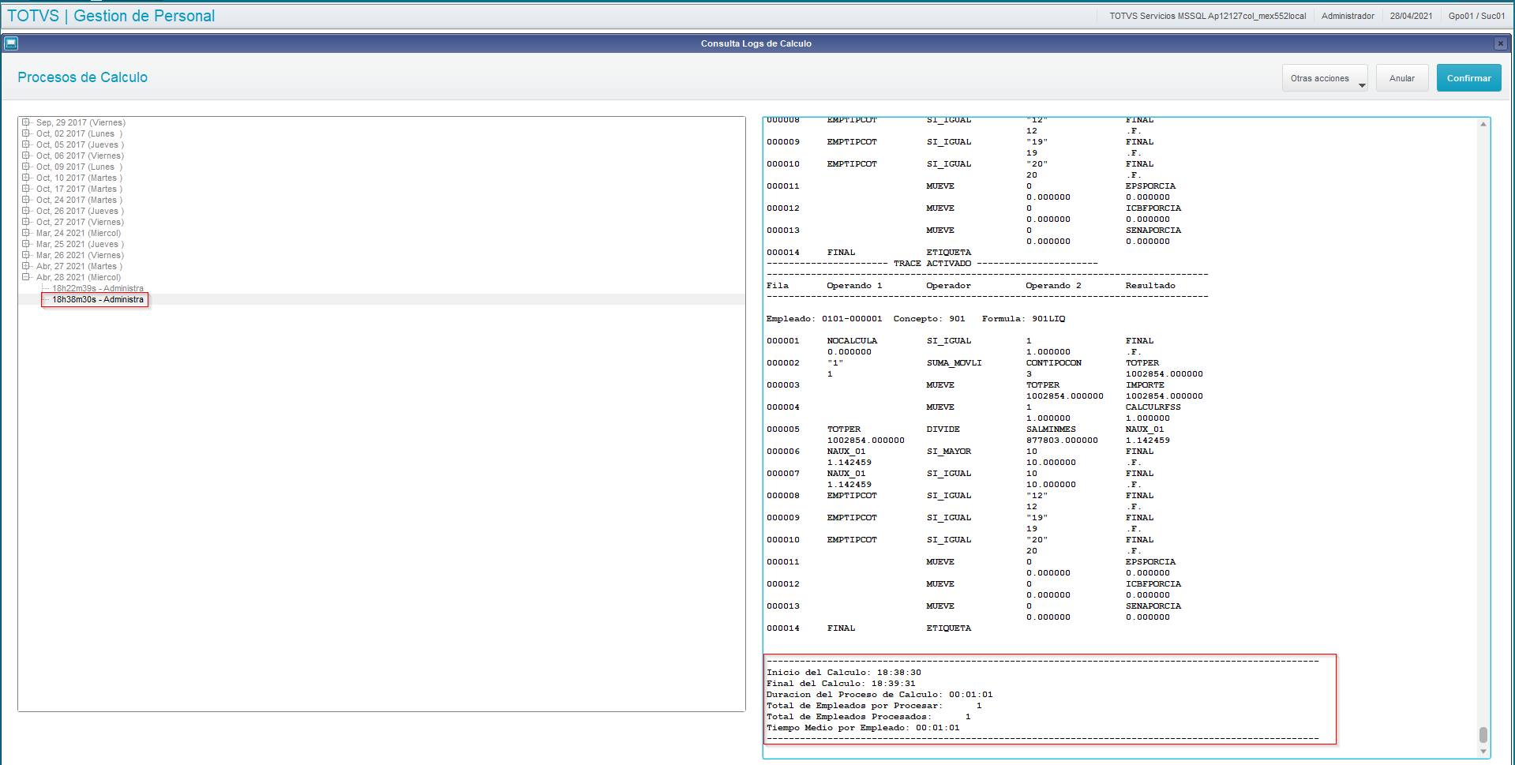Image resolution: width=1515 pixels, height=765 pixels.
Task: Click the Fila column header in log
Action: pyautogui.click(x=777, y=286)
